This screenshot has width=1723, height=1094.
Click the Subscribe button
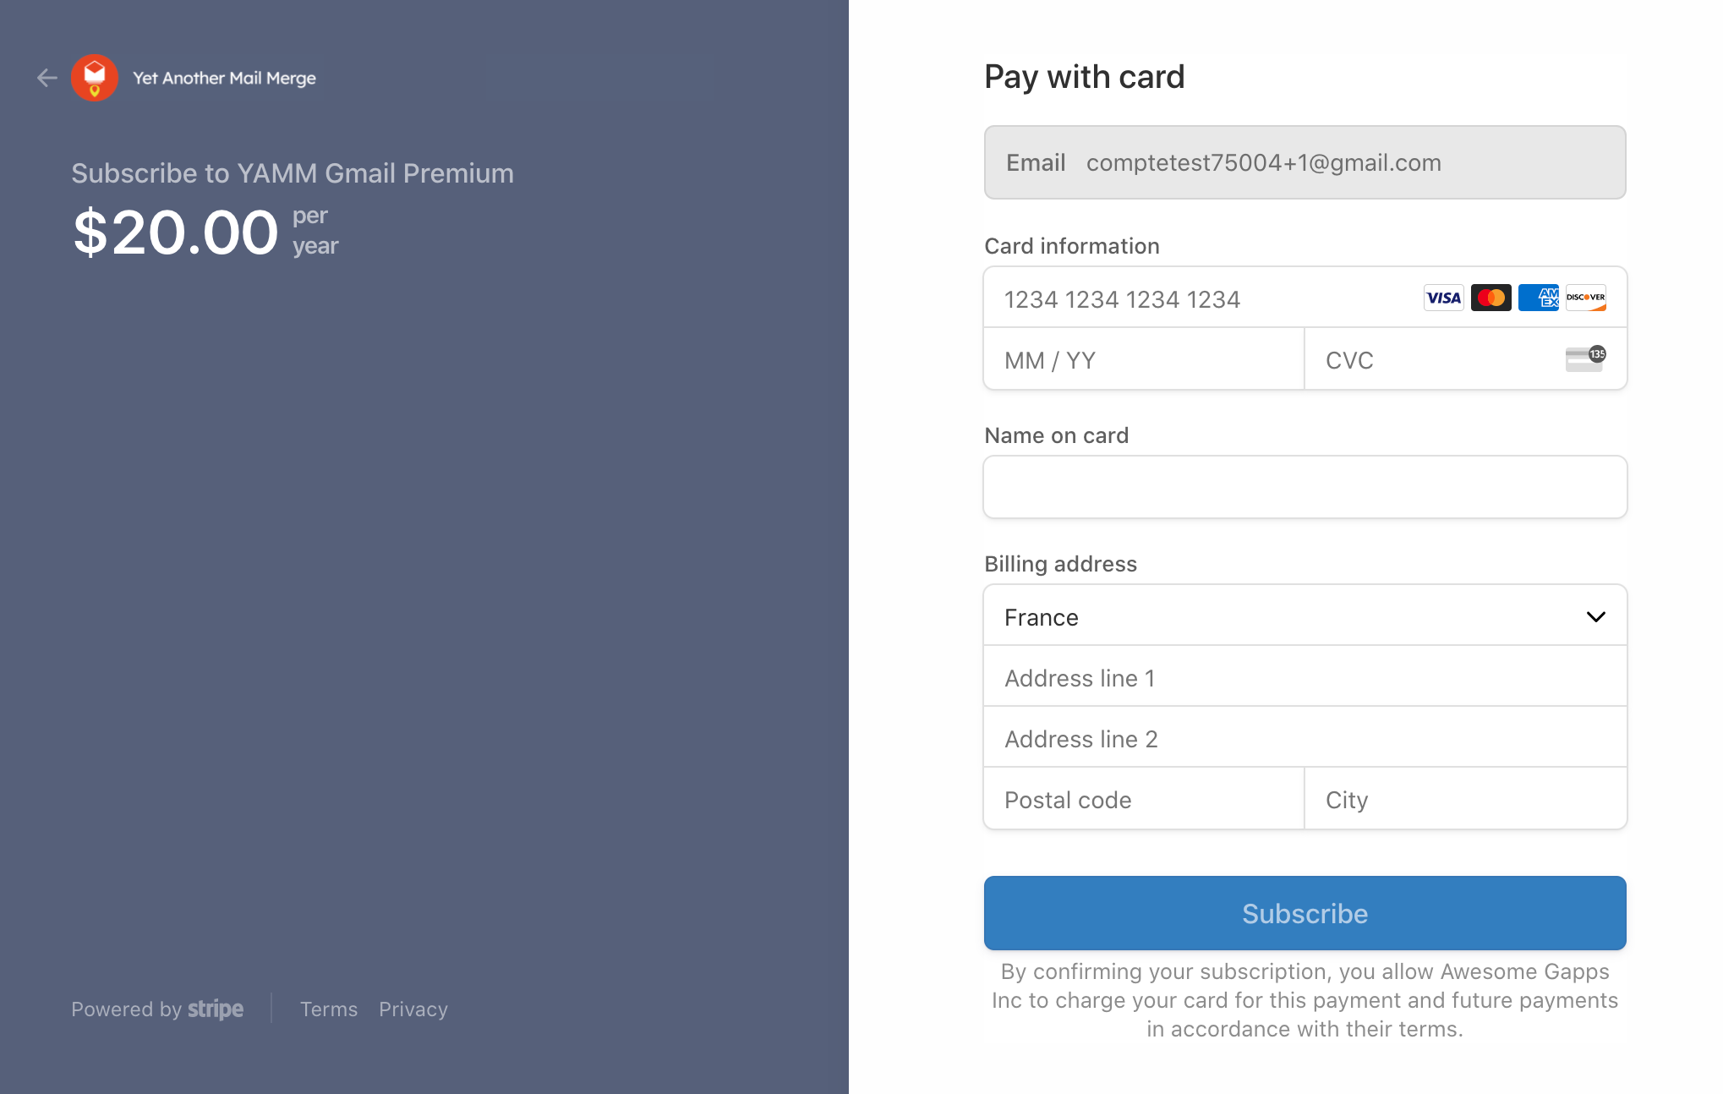[1305, 913]
